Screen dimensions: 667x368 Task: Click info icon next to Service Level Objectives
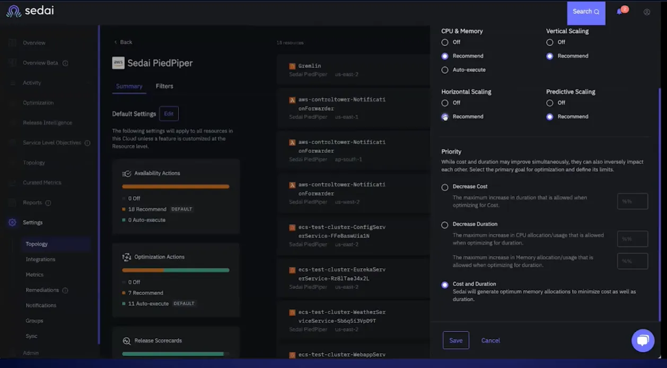87,143
